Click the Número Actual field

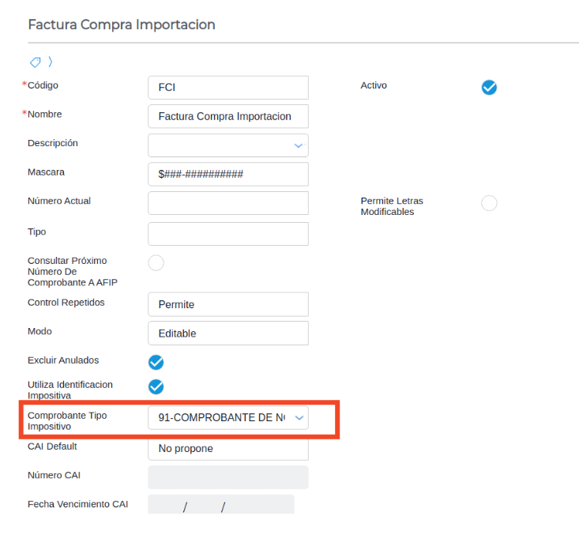pos(227,203)
